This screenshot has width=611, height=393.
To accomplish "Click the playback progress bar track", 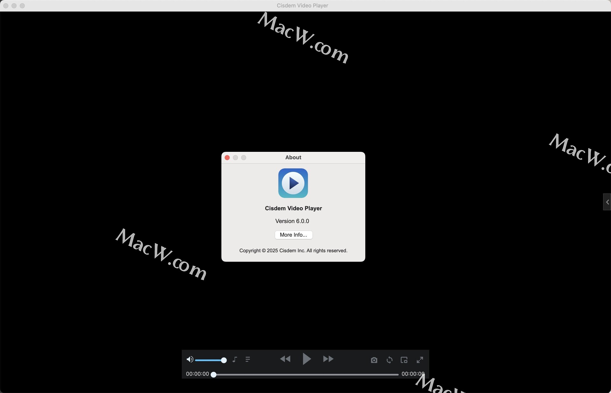I will pyautogui.click(x=306, y=375).
